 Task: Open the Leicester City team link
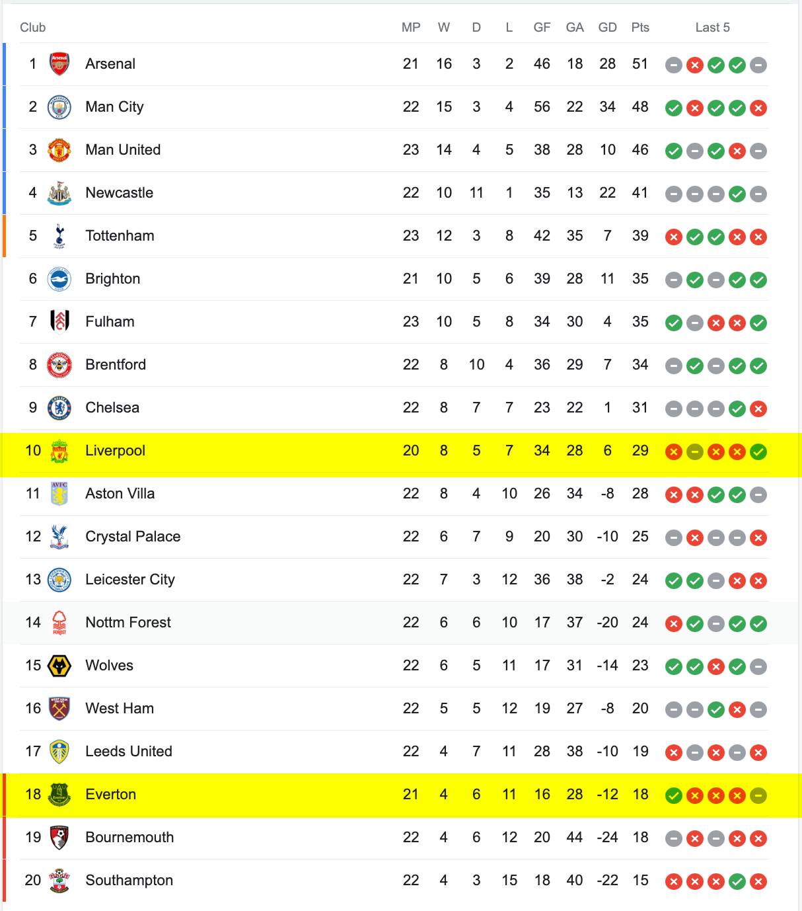click(130, 579)
